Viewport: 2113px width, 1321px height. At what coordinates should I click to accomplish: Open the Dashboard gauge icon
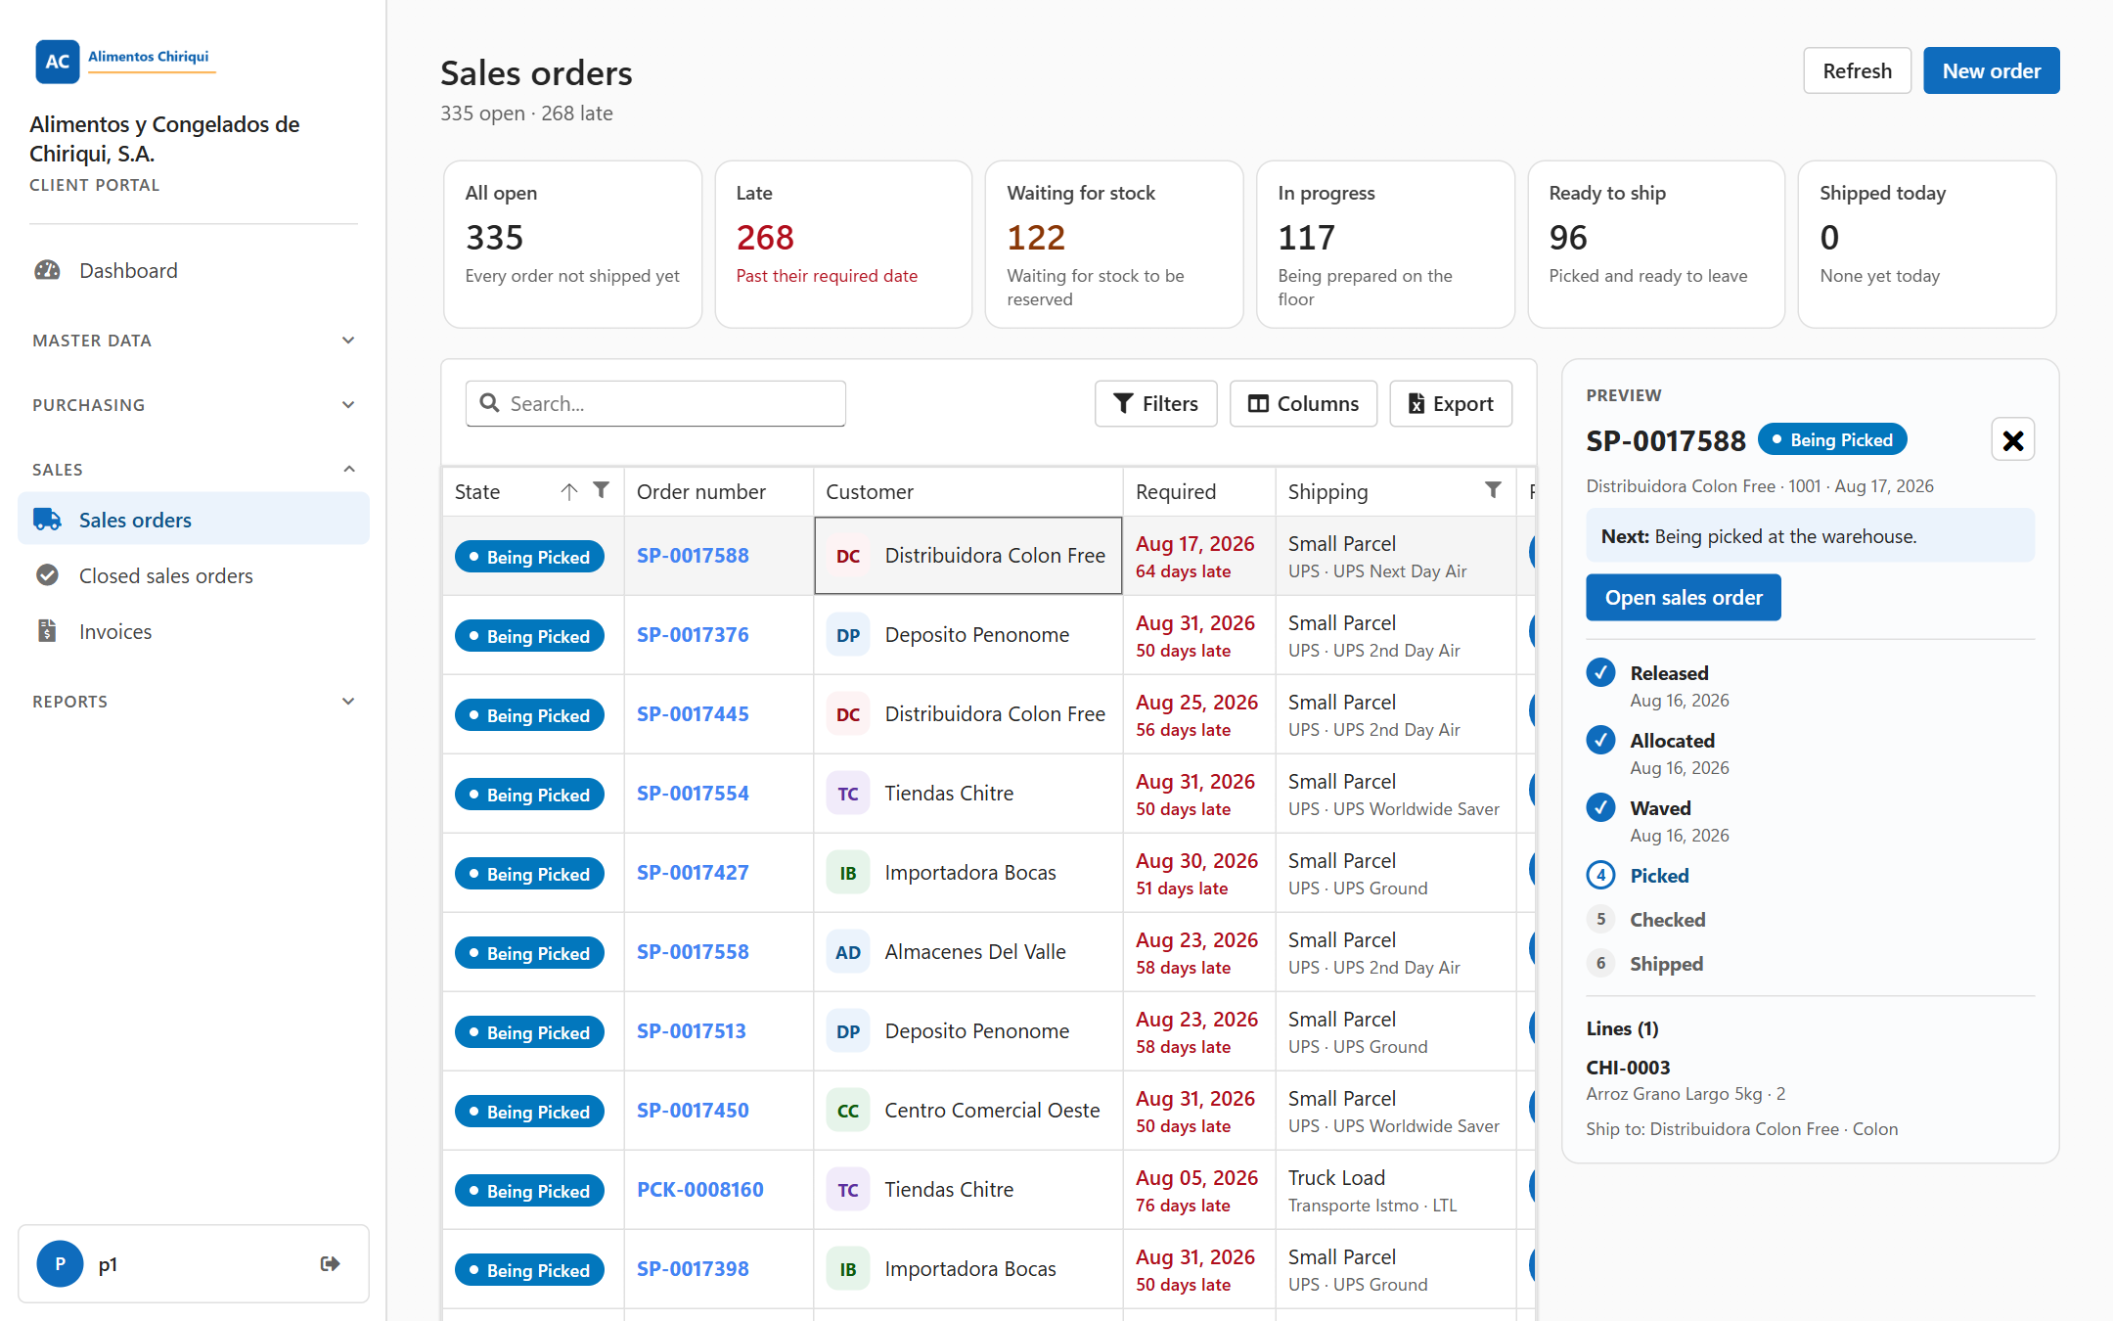coord(47,270)
